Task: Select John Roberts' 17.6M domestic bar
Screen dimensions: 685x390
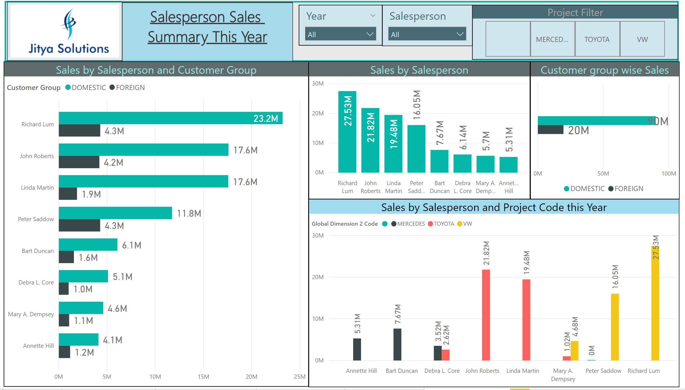Action: click(x=144, y=150)
